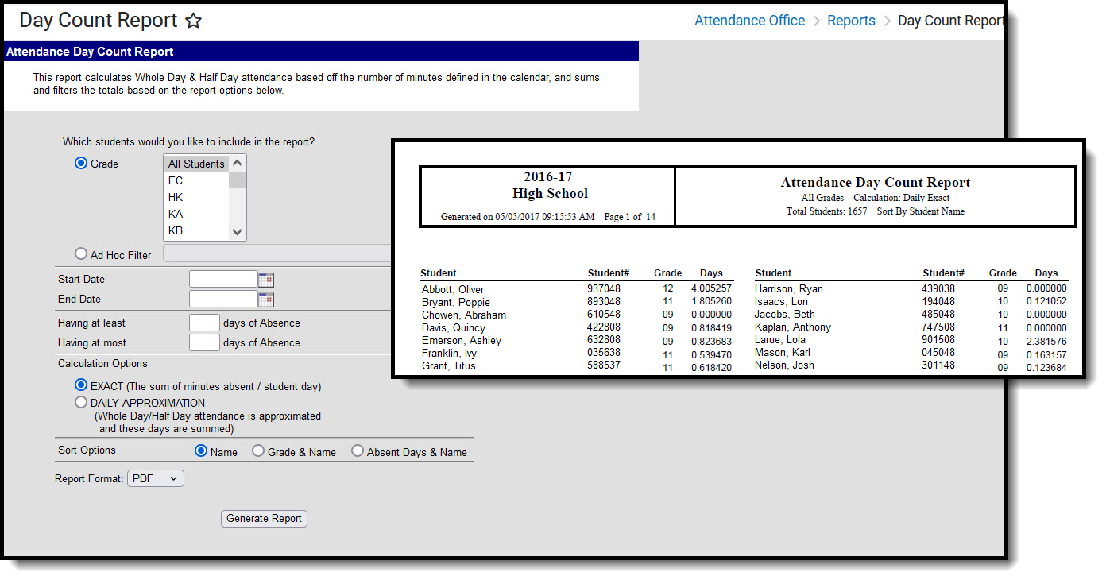Click student name Abbott, Oliver in report
This screenshot has width=1106, height=580.
[453, 290]
